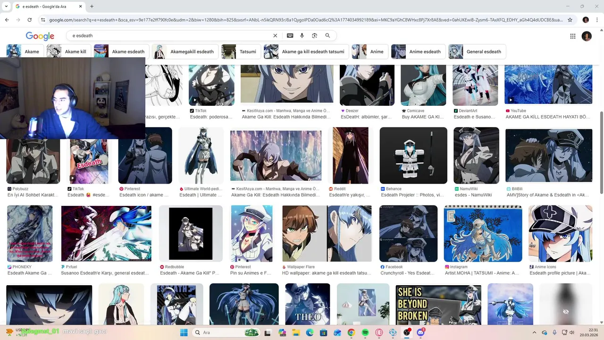Open the YouTube blue ice Esdeath thumbnail

tap(548, 84)
